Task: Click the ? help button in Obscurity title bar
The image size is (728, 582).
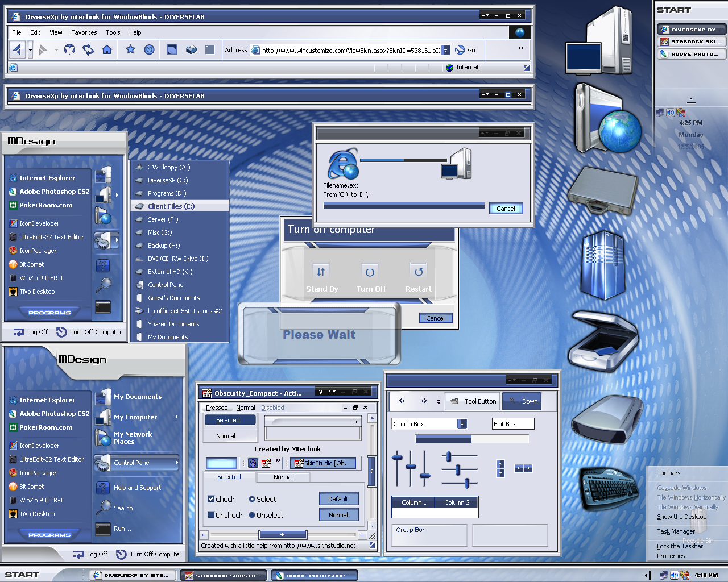Action: tap(321, 392)
